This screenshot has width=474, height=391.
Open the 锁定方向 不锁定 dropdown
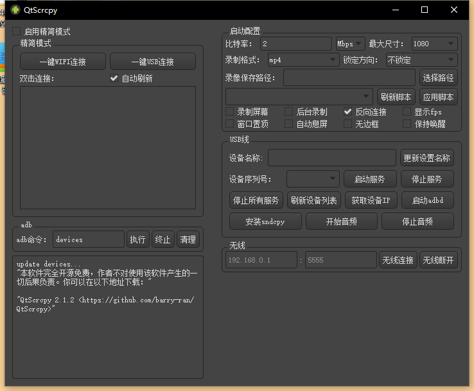422,60
